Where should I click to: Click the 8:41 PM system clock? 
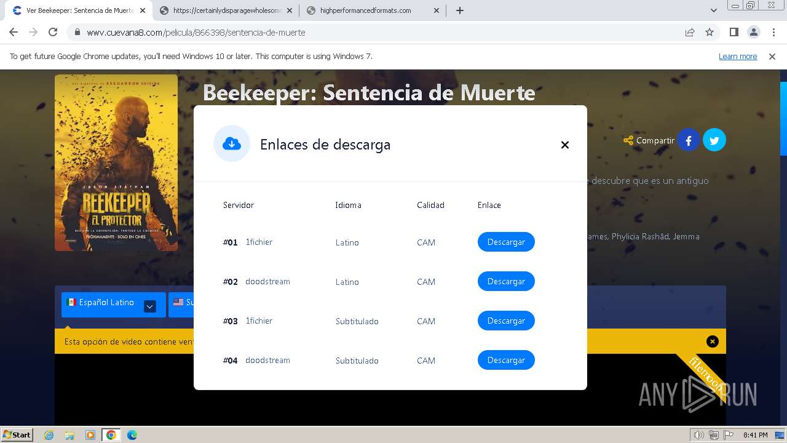pos(755,435)
